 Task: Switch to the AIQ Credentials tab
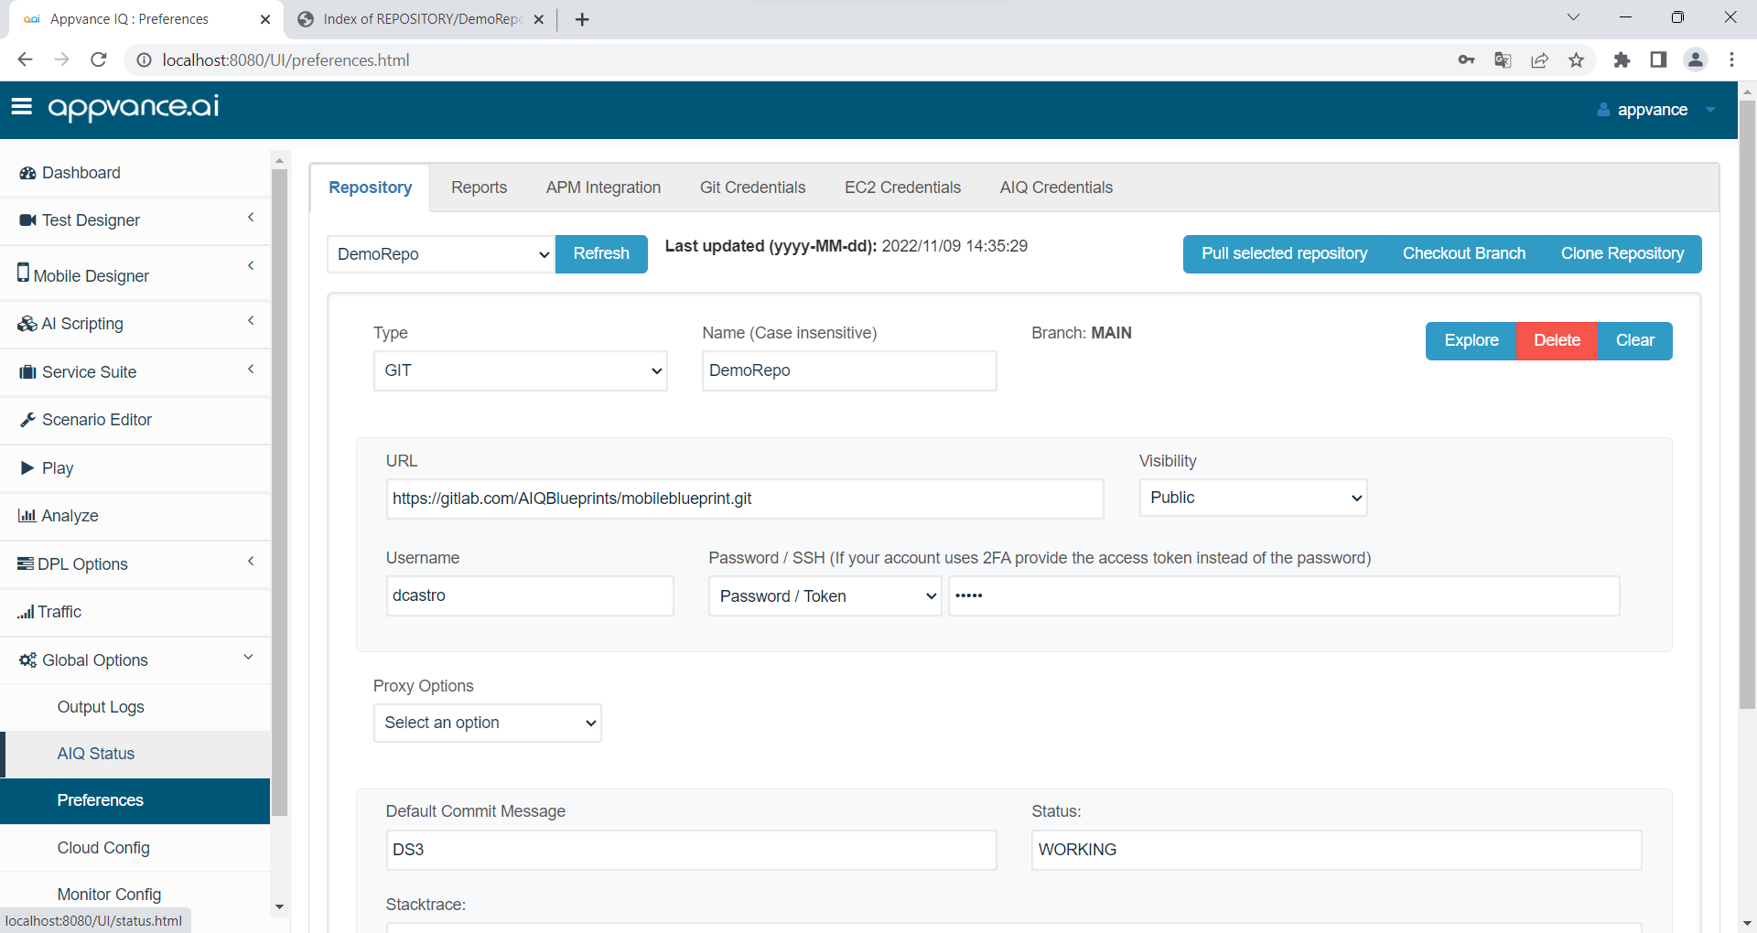point(1056,188)
